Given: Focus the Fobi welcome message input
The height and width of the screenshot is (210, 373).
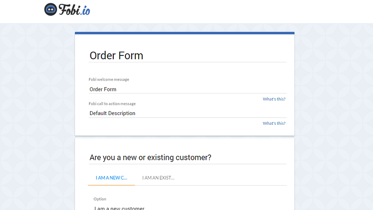Looking at the screenshot, I should pyautogui.click(x=187, y=89).
